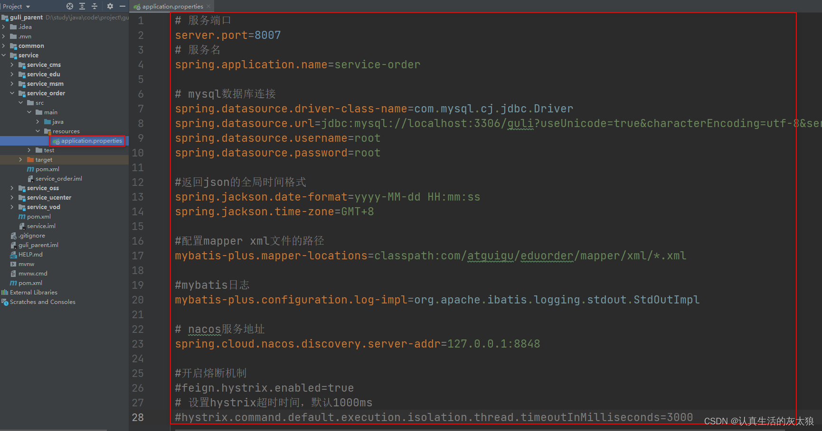The width and height of the screenshot is (822, 431).
Task: Hide the Project tool window
Action: coord(122,6)
